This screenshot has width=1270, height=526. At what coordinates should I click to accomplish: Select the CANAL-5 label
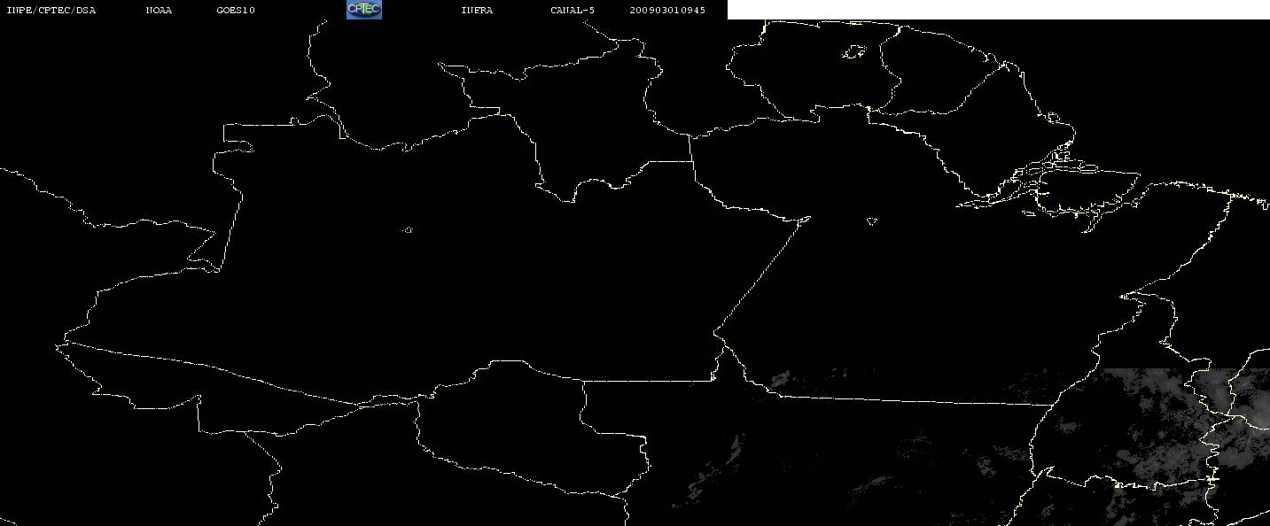pyautogui.click(x=573, y=10)
